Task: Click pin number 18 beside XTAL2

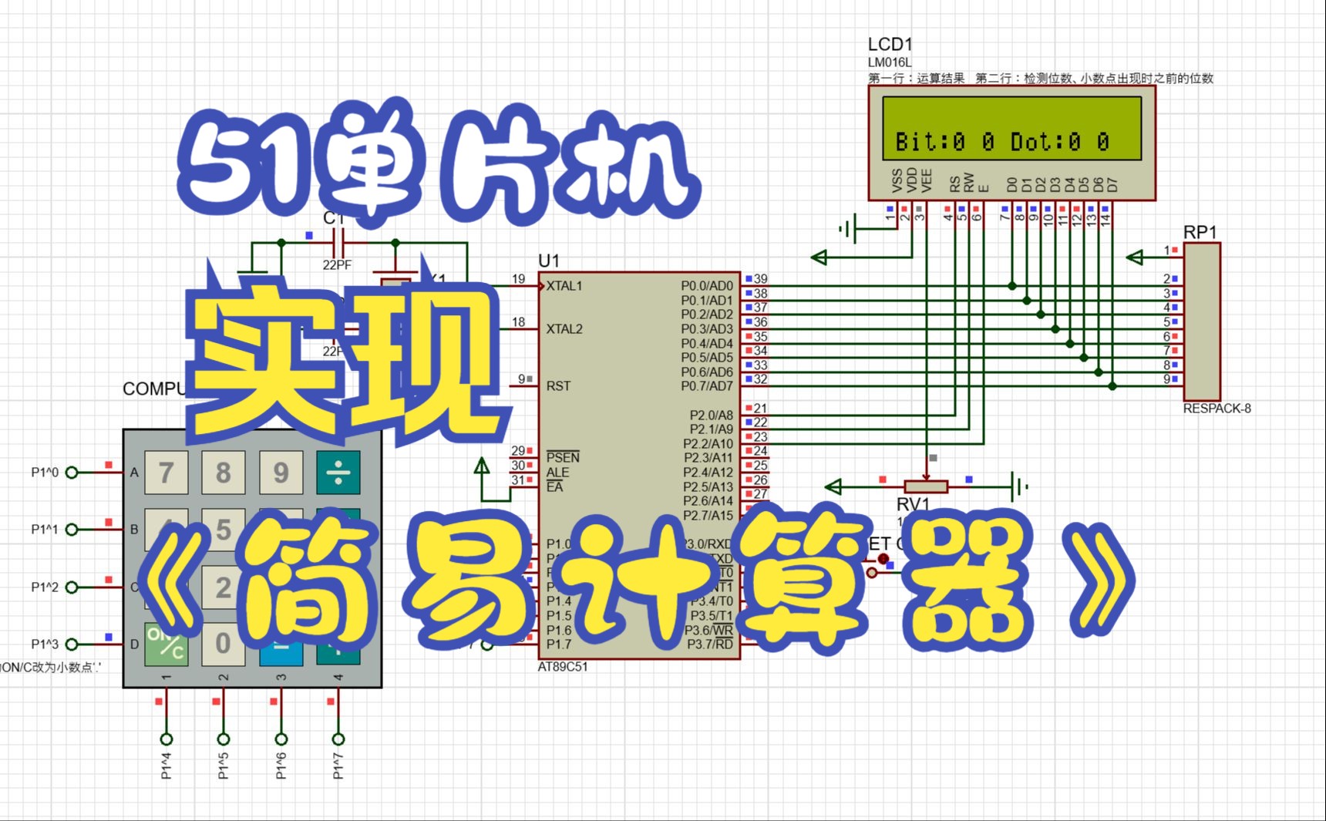Action: click(518, 322)
